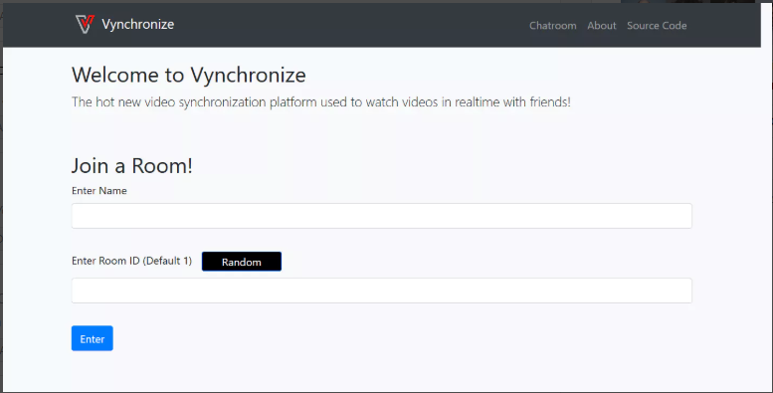Click the 'Welcome to Vynchronize' heading
The width and height of the screenshot is (773, 393).
(x=189, y=75)
